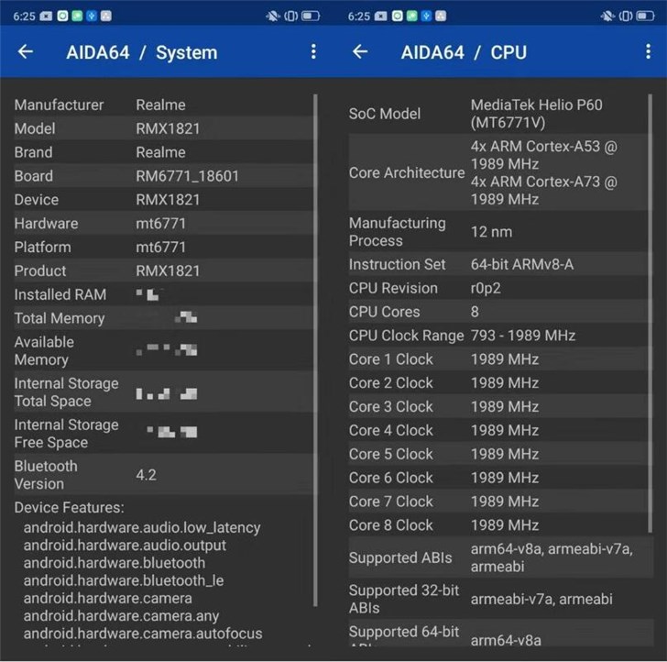The image size is (667, 662).
Task: Select 'arm64-v8a' value of 64-bit ABIs
Action: 506,640
